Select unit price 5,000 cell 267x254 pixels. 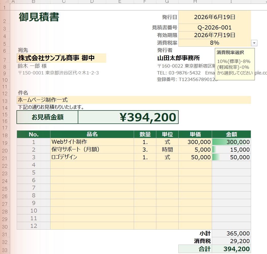[x=195, y=150]
